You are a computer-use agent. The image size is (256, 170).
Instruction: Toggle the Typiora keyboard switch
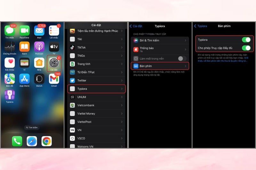[246, 40]
